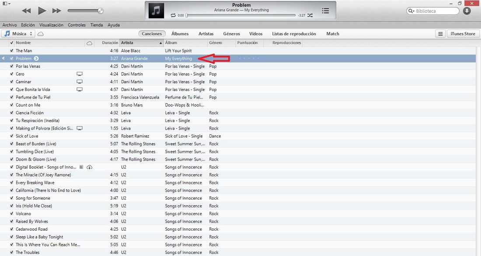This screenshot has width=481, height=256.
Task: Click the playback progress bar
Action: click(241, 15)
